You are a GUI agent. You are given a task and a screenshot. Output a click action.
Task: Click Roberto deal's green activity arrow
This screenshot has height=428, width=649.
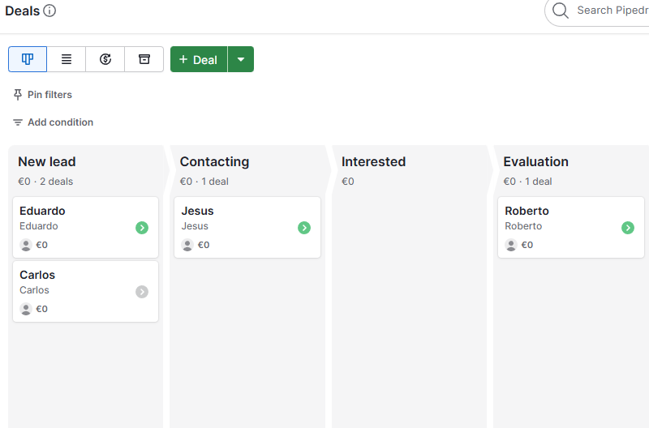(628, 228)
